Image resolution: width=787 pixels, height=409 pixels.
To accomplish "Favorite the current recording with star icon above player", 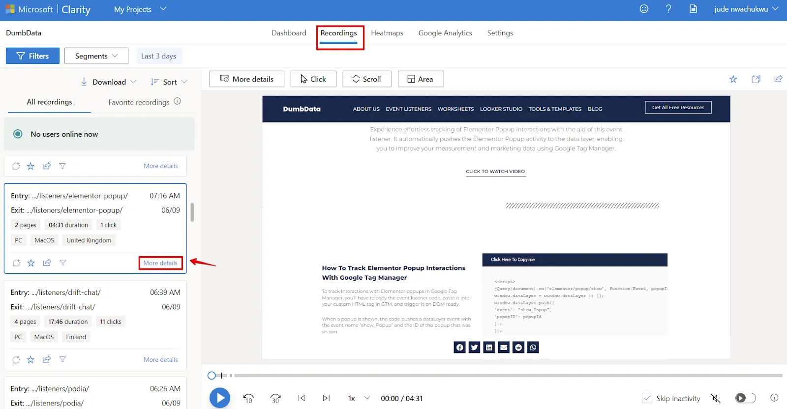I will 733,79.
